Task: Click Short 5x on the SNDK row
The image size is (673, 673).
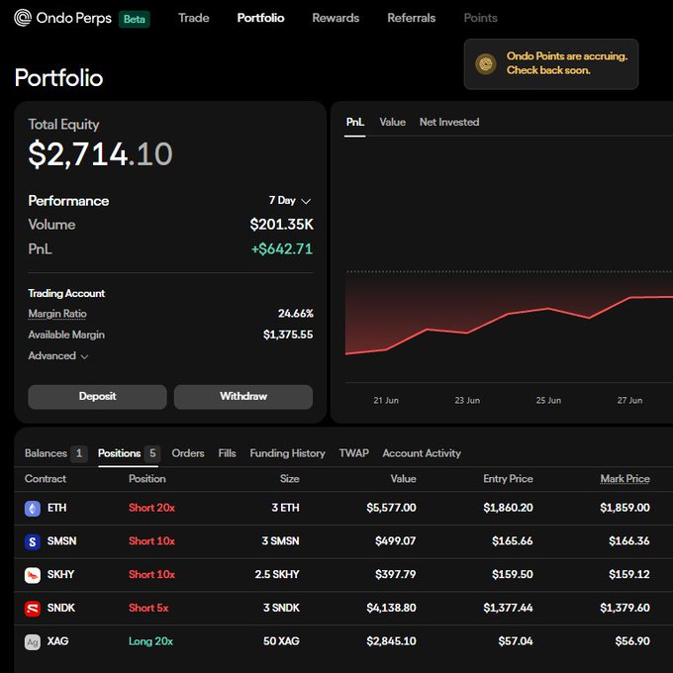Action: tap(148, 609)
